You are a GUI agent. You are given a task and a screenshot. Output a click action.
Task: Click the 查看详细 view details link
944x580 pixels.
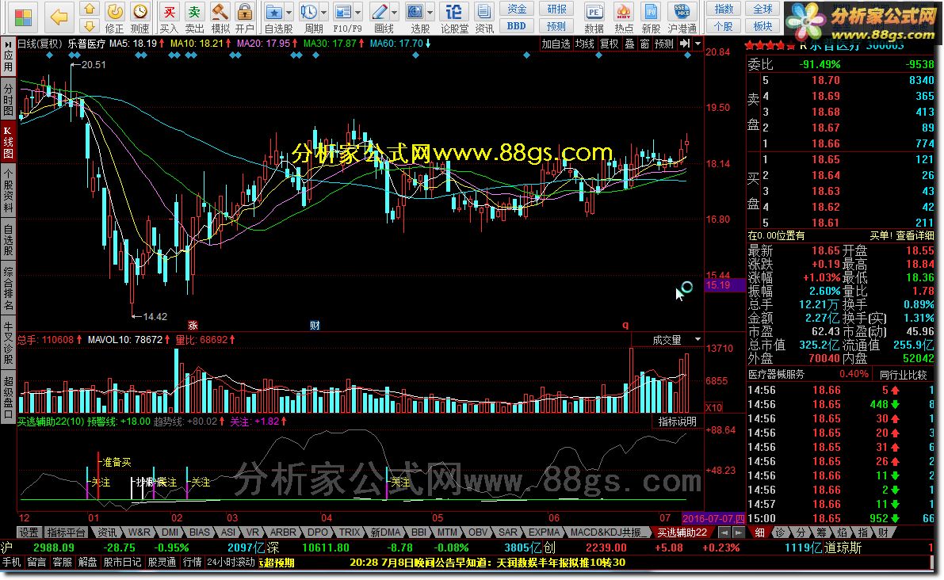(x=915, y=236)
